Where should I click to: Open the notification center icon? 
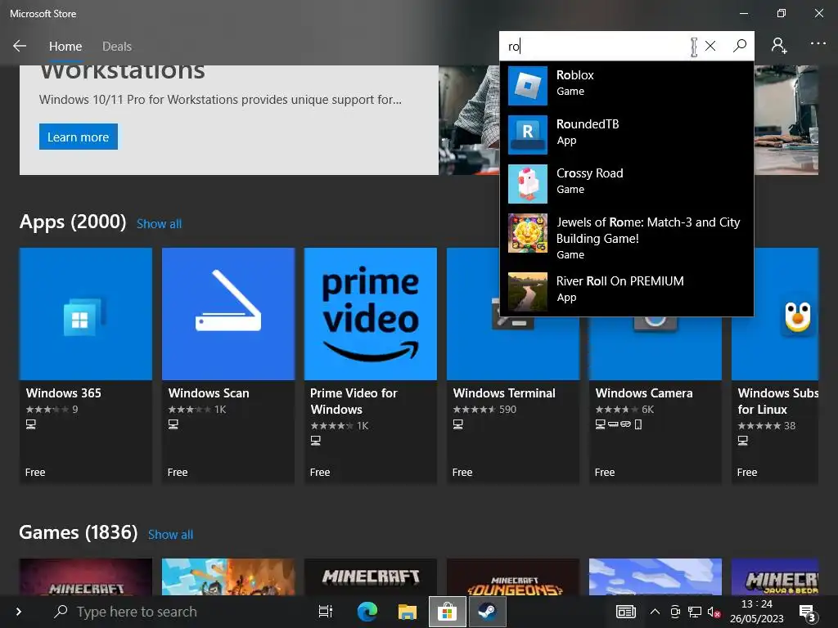coord(807,612)
